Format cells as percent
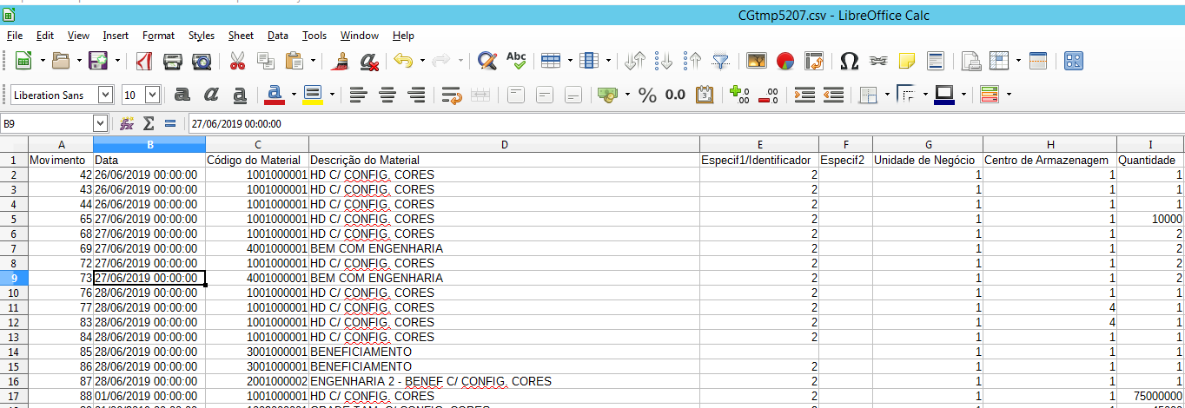 pos(647,95)
